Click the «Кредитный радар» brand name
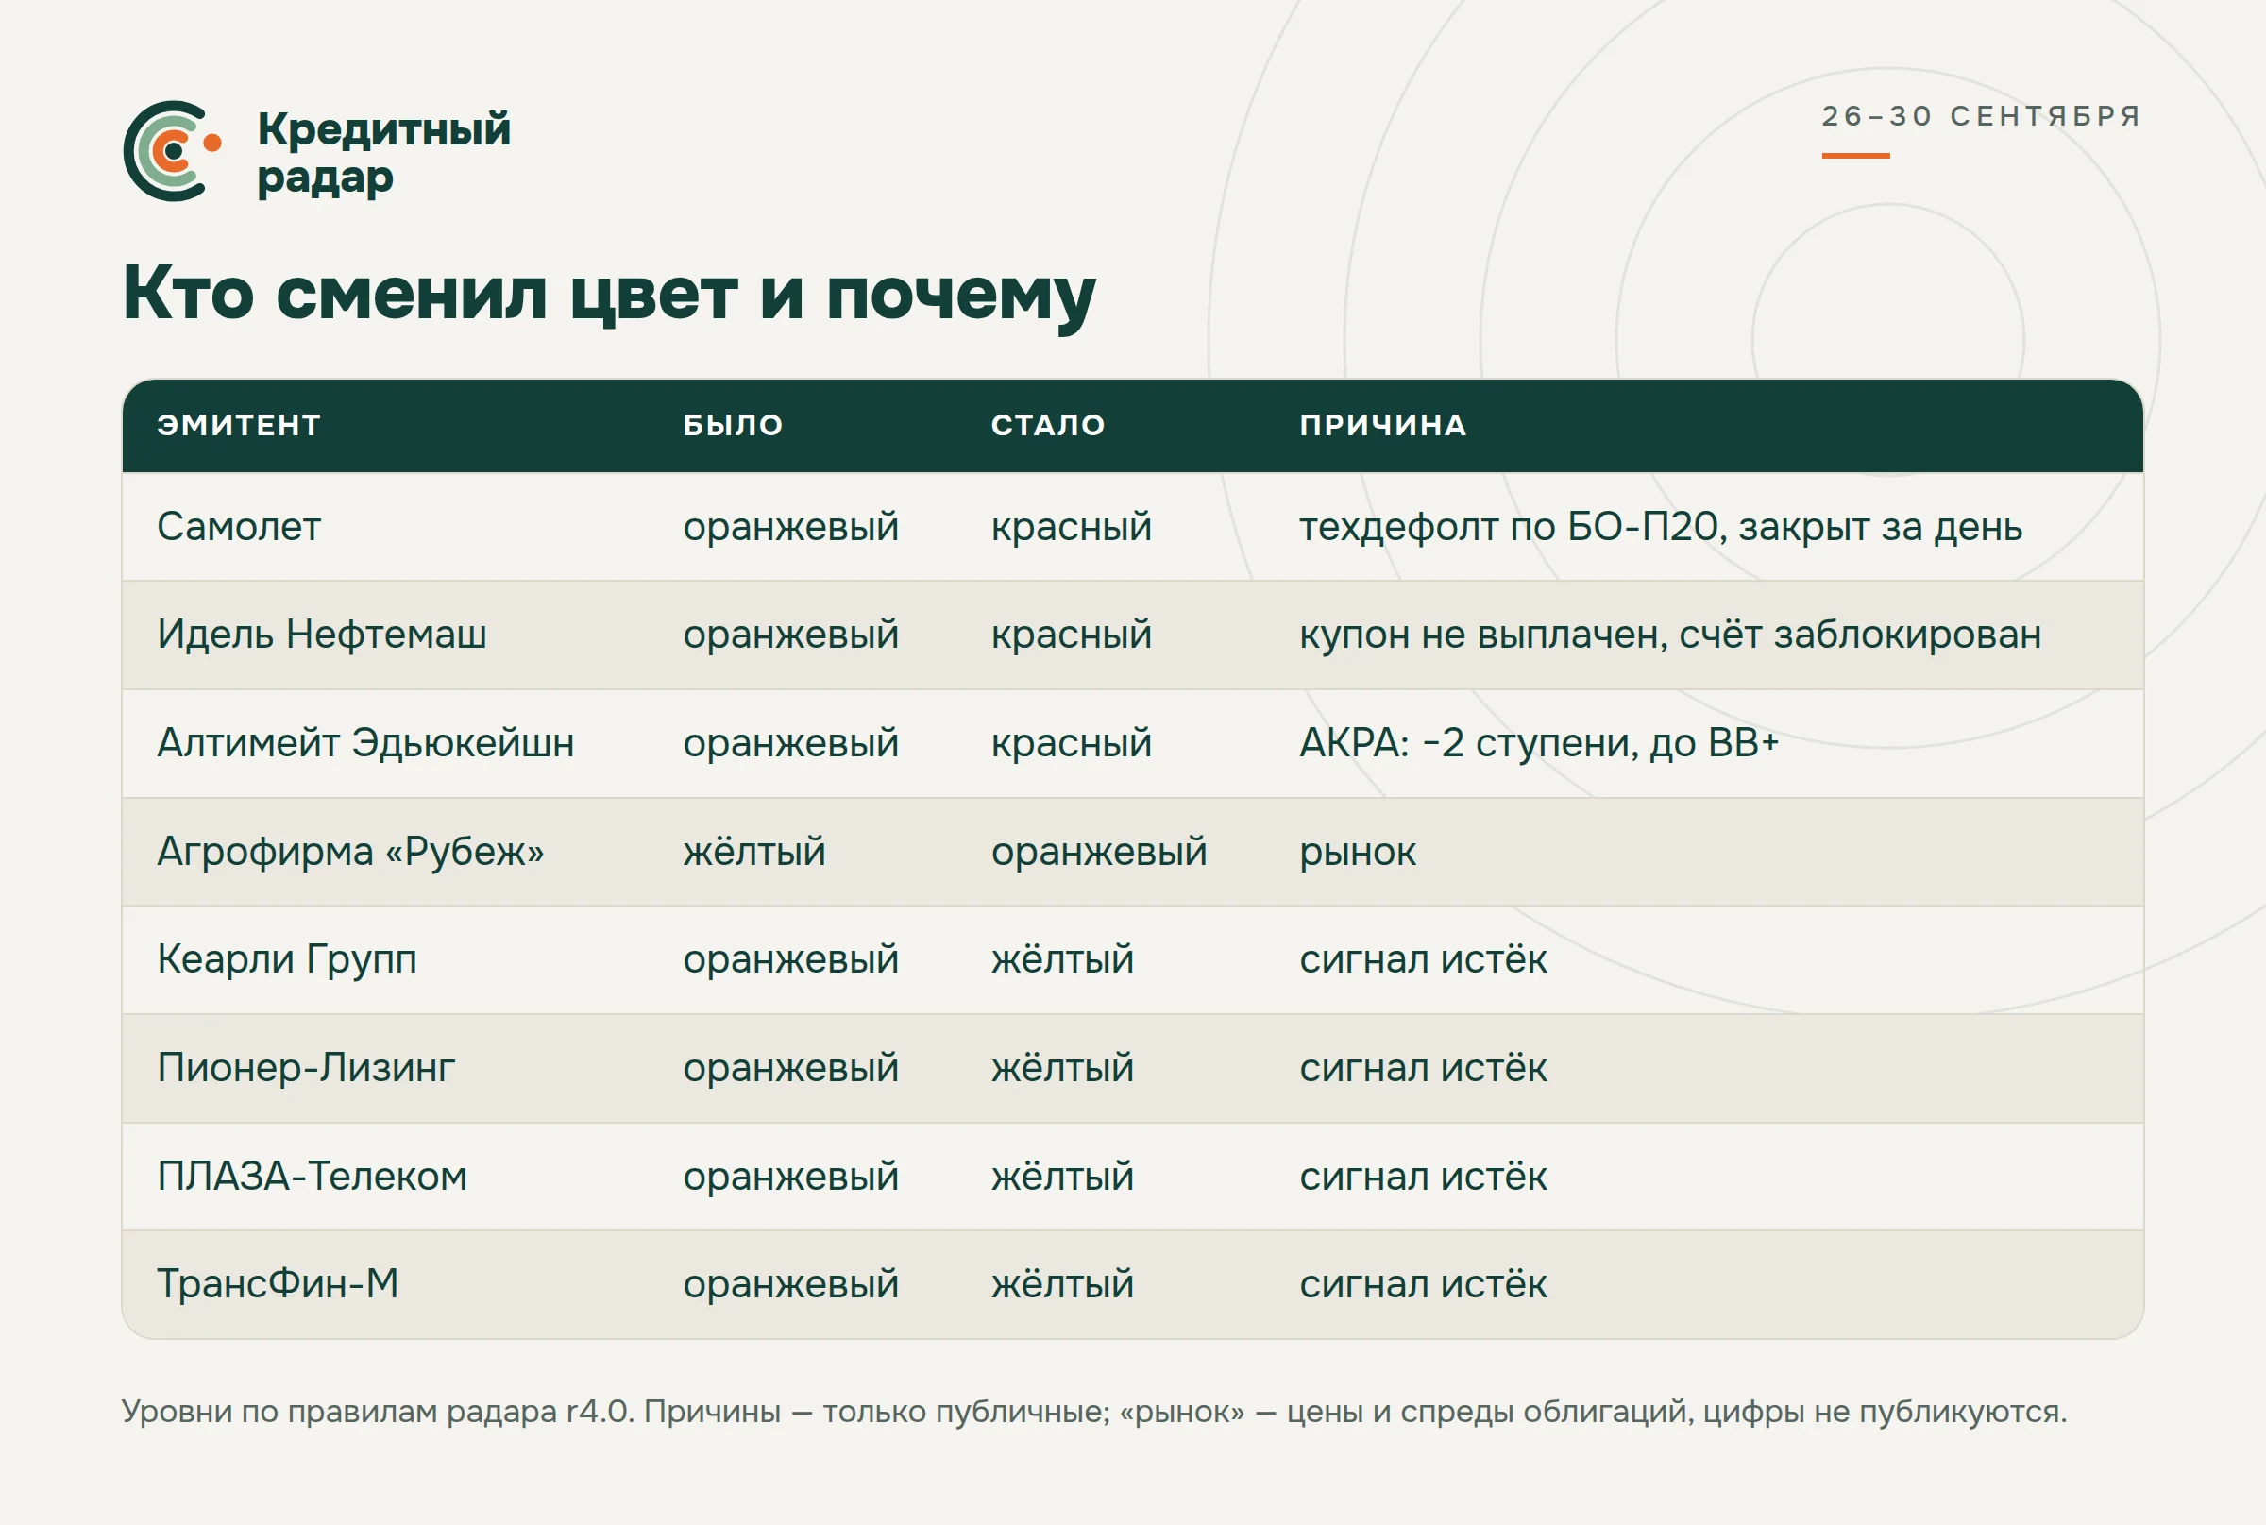 [x=383, y=153]
